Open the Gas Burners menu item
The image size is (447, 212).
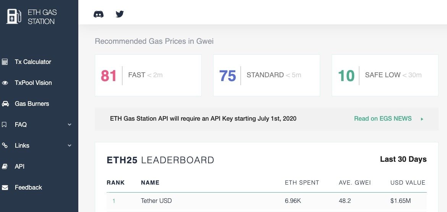tap(32, 104)
